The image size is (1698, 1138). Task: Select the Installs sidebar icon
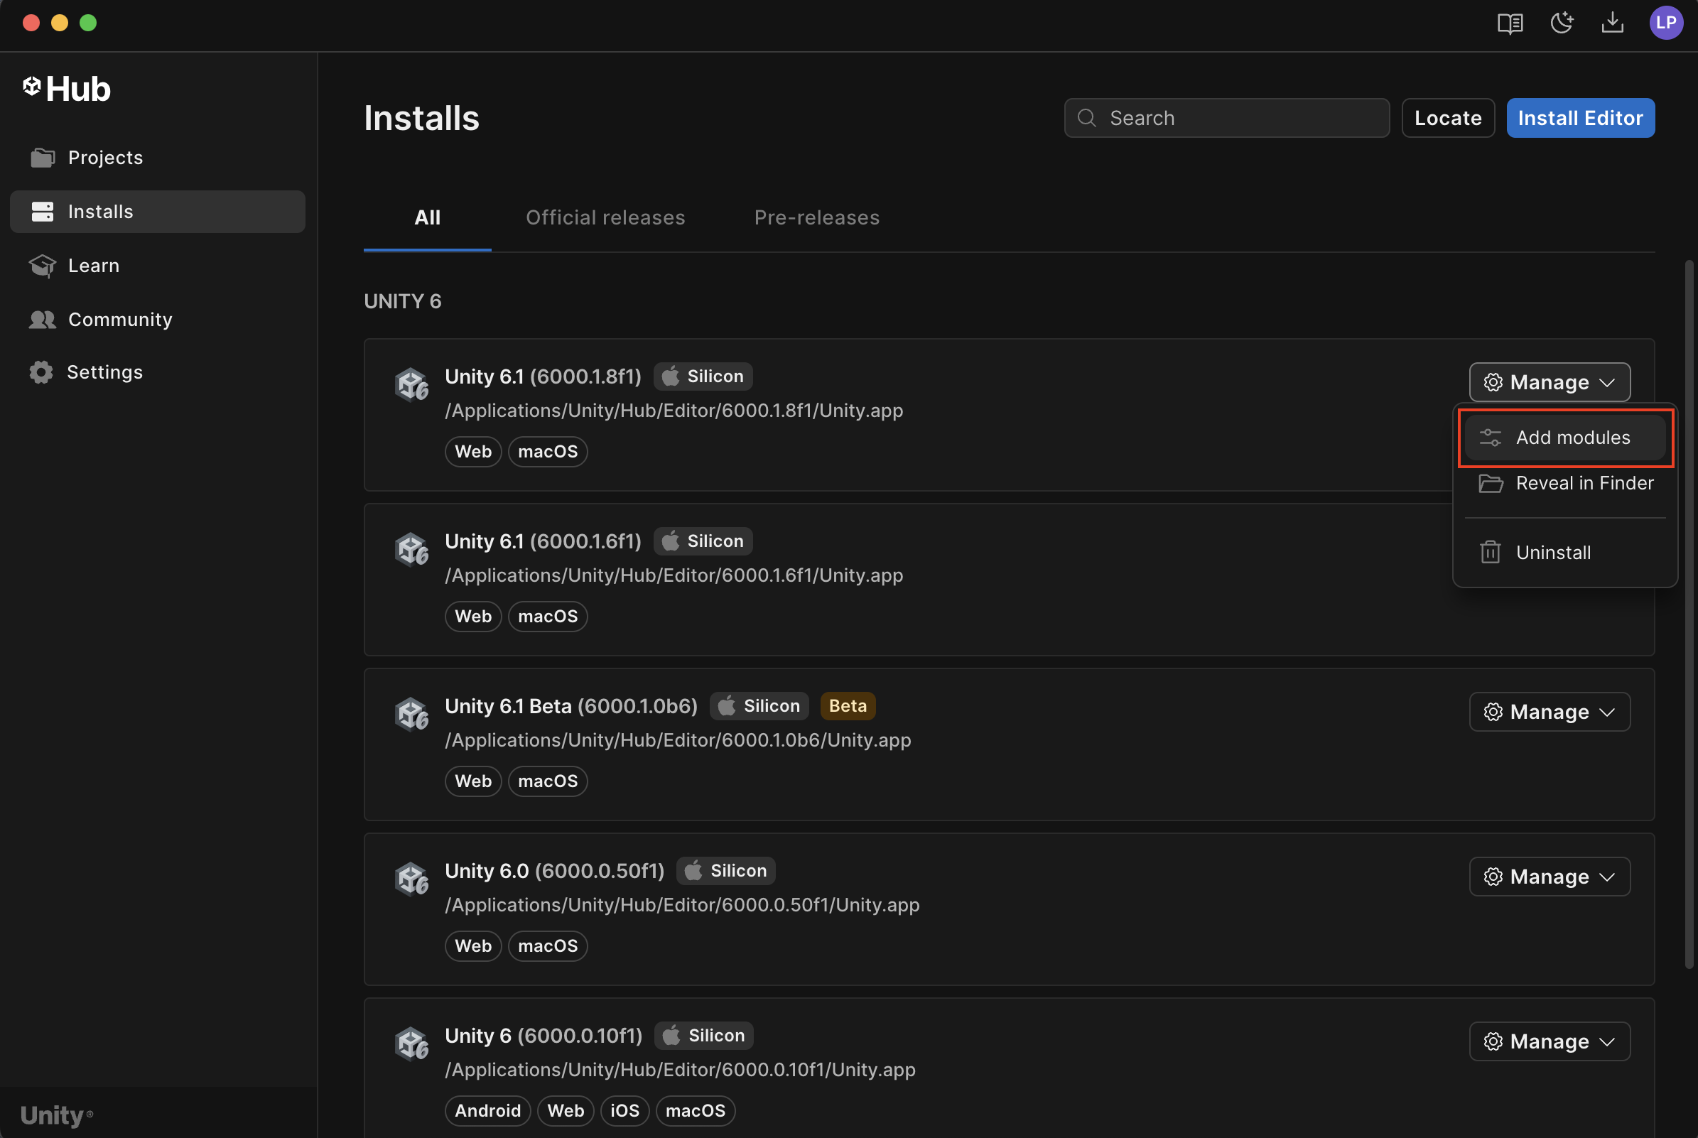point(43,211)
